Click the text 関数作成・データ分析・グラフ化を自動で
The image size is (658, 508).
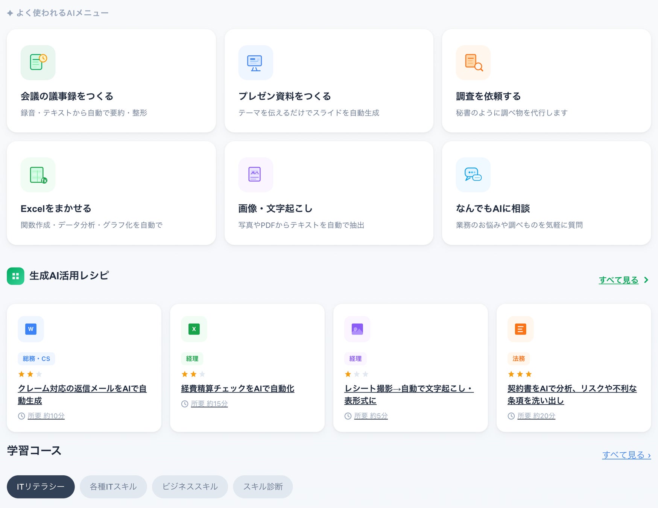[91, 225]
